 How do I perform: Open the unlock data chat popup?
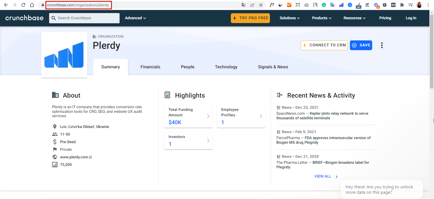pyautogui.click(x=382, y=190)
